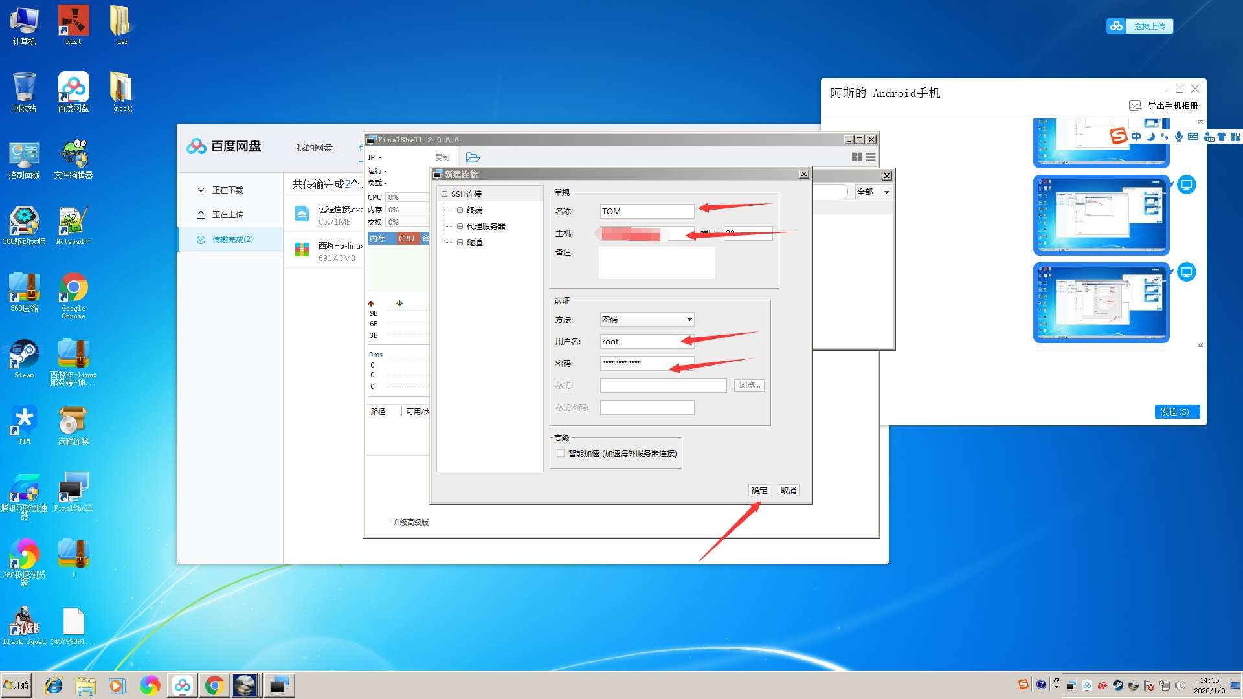Click chat scroll-down arrow in phone window
Screen dimensions: 1243x699
click(1200, 345)
